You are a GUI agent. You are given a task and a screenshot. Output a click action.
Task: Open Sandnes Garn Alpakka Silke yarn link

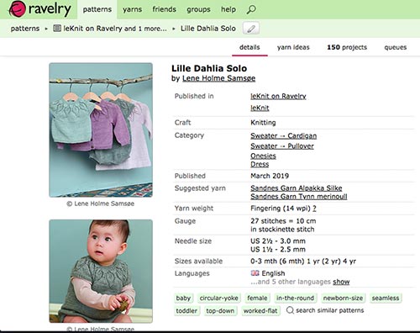[x=297, y=188]
